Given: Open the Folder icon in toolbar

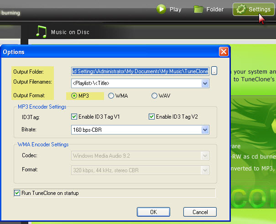Looking at the screenshot, I should click(x=198, y=9).
